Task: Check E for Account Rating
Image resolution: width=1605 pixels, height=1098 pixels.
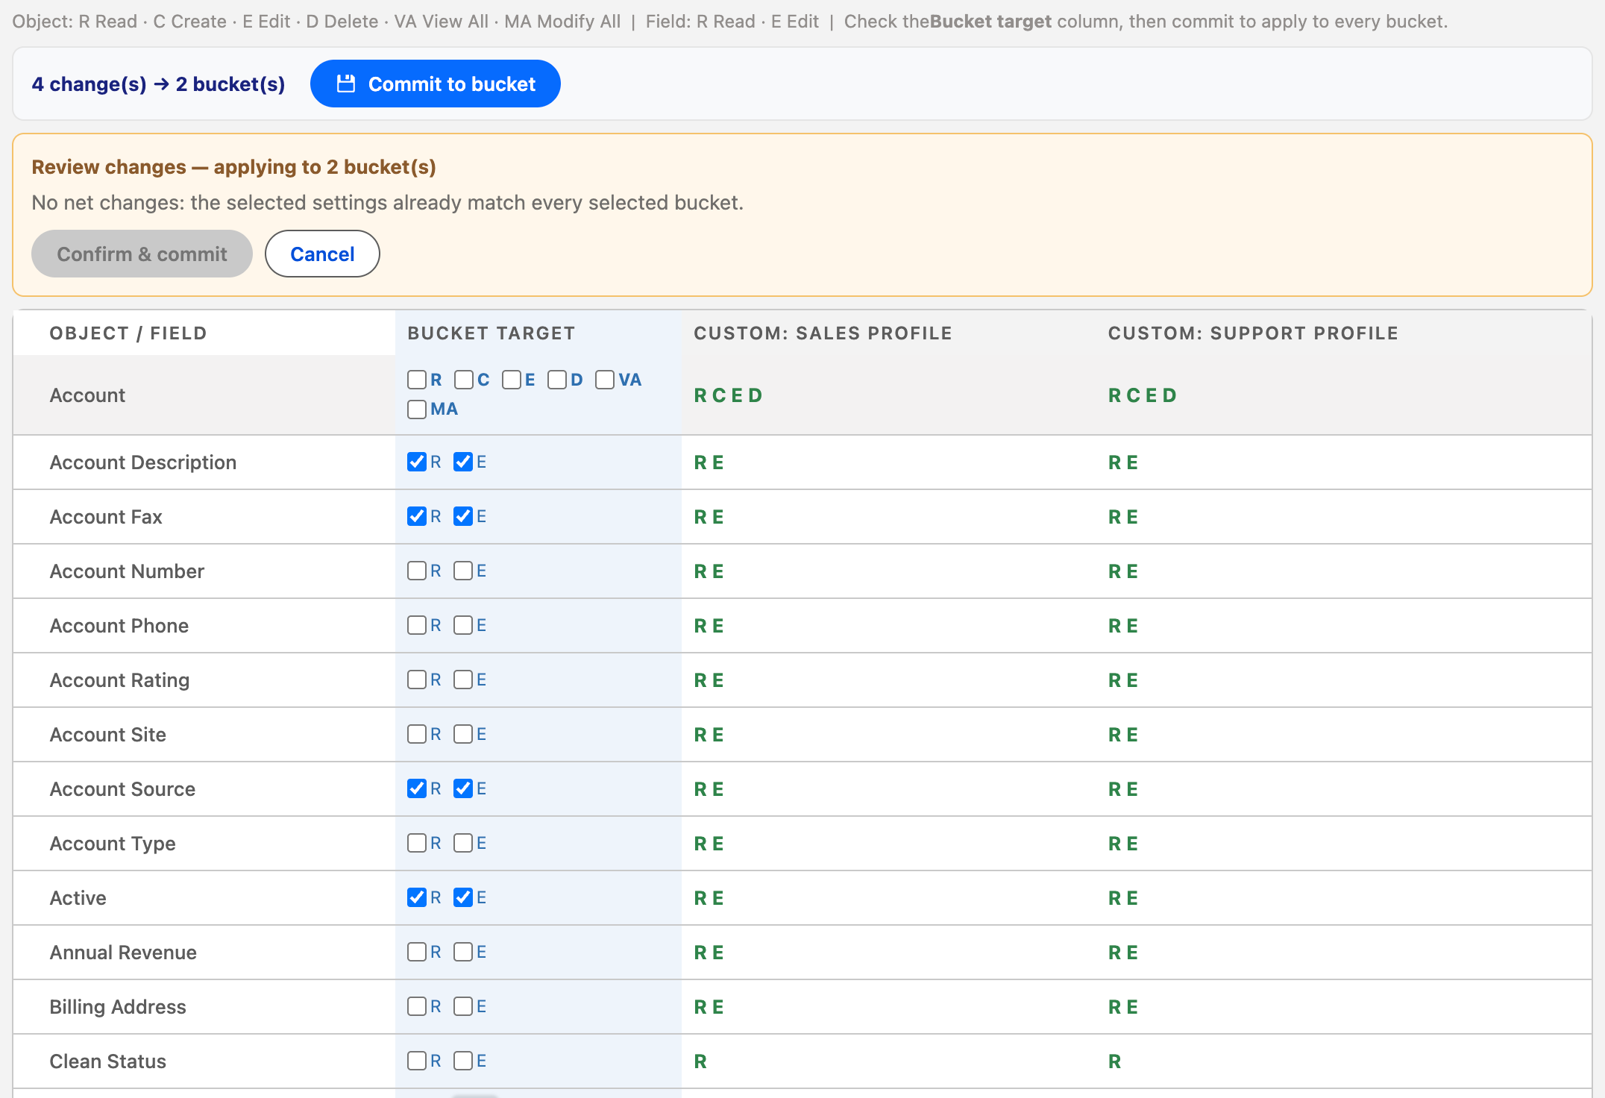Action: point(463,680)
